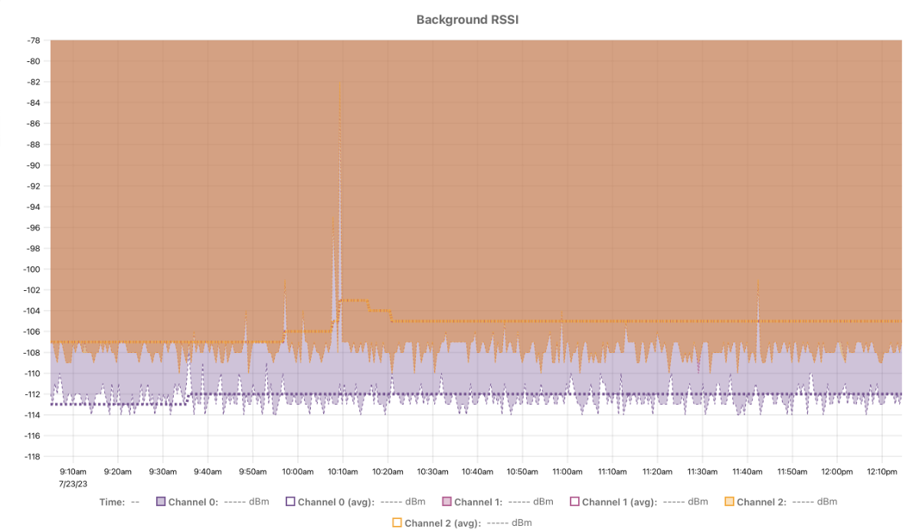Click the Channel 1 (avg) legend box
This screenshot has width=919, height=532.
pos(574,502)
